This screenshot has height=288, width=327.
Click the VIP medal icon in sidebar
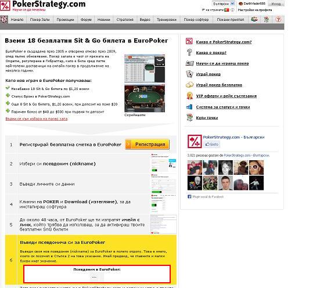tap(189, 96)
